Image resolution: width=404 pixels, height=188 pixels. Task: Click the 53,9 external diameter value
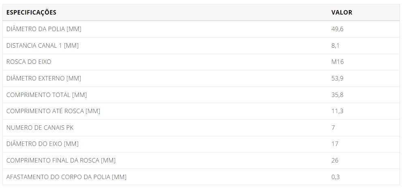[337, 78]
